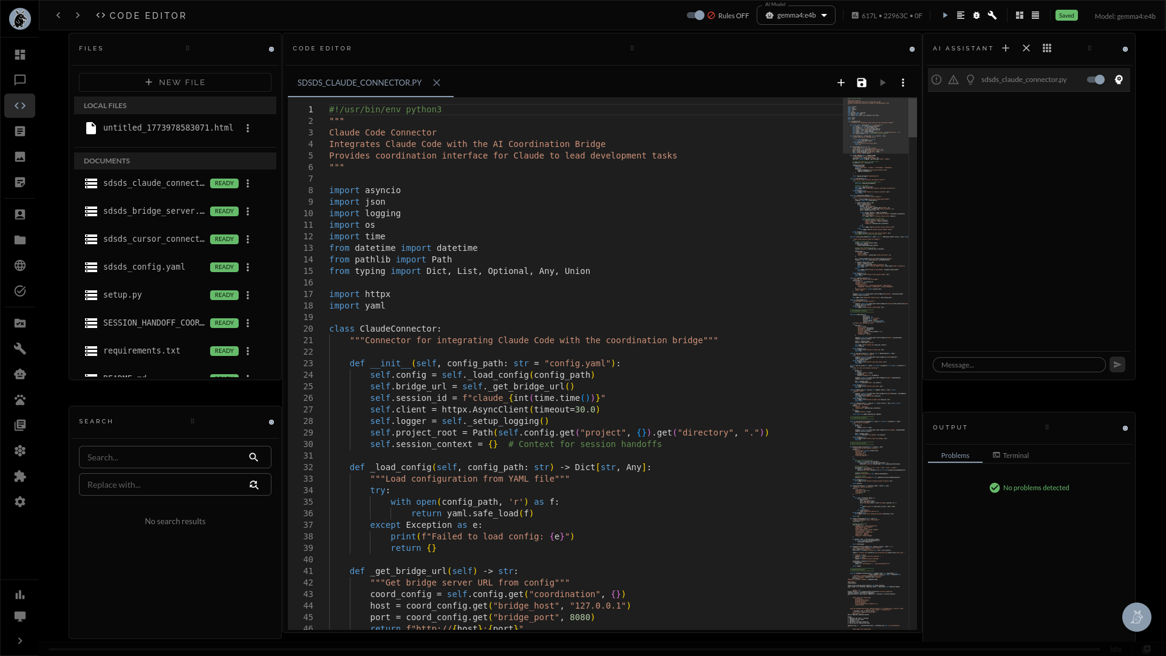
Task: Send the AI Assistant message
Action: click(x=1117, y=364)
